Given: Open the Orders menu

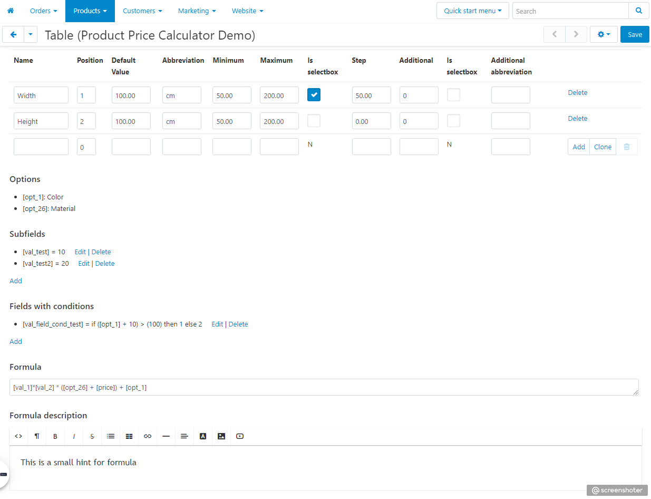Looking at the screenshot, I should [43, 11].
